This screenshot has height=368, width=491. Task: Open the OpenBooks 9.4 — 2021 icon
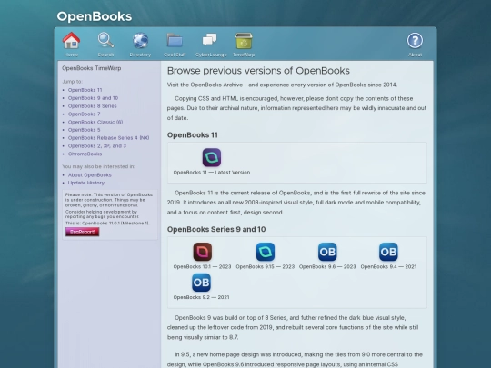(x=388, y=252)
